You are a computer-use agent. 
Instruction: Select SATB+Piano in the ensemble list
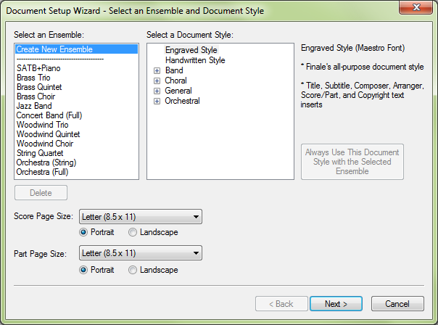coord(39,69)
